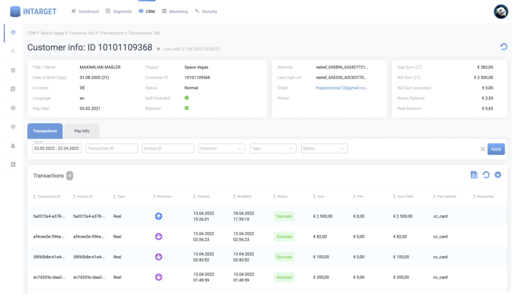The image size is (512, 295).
Task: Switch to the Pay Info tab
Action: [81, 131]
